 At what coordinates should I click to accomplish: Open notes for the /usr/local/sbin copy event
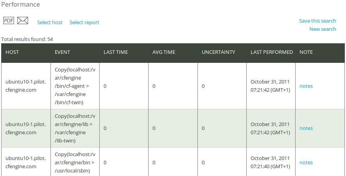(x=306, y=163)
